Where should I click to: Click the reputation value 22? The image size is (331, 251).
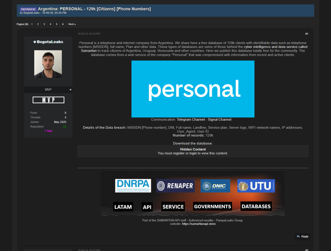coord(65,127)
